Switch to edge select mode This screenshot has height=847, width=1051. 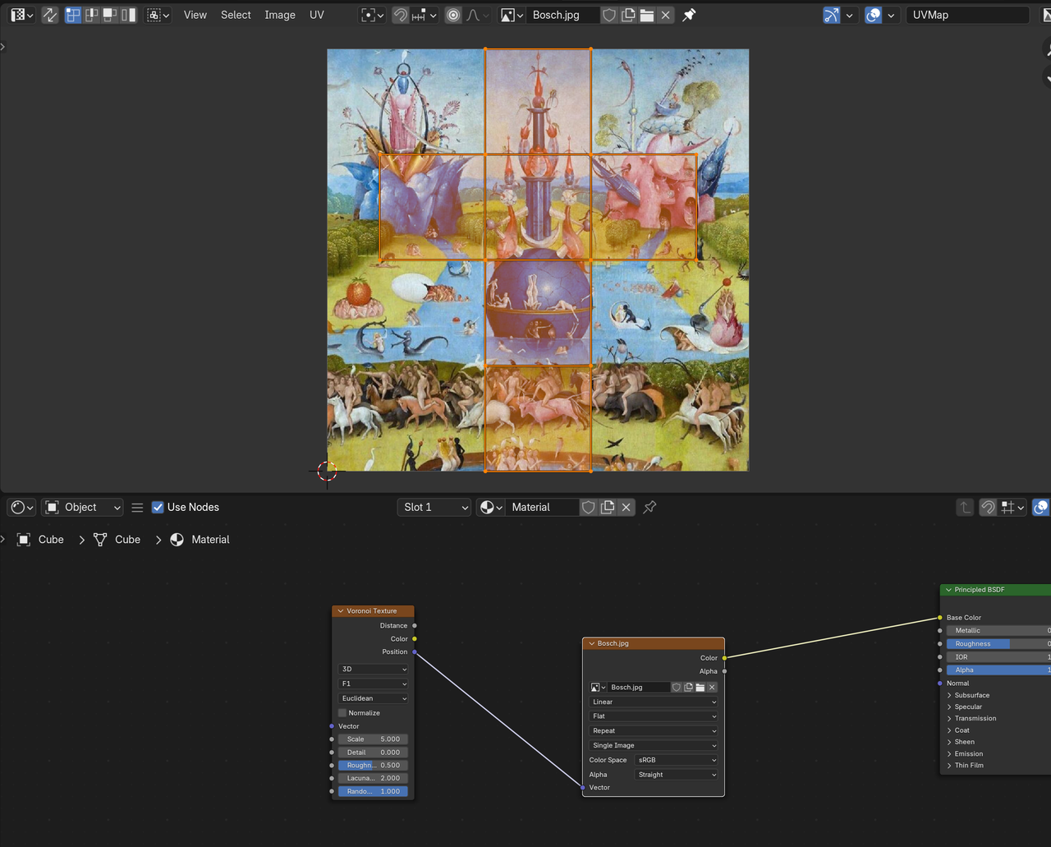(91, 15)
